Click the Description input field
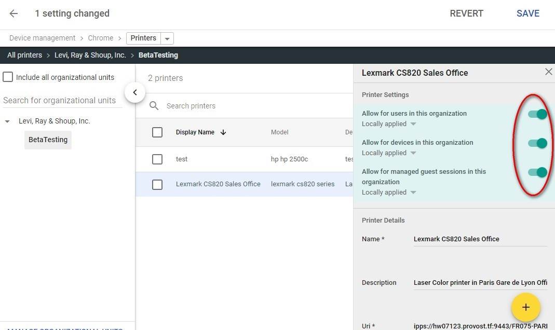The image size is (555, 330). tap(480, 283)
